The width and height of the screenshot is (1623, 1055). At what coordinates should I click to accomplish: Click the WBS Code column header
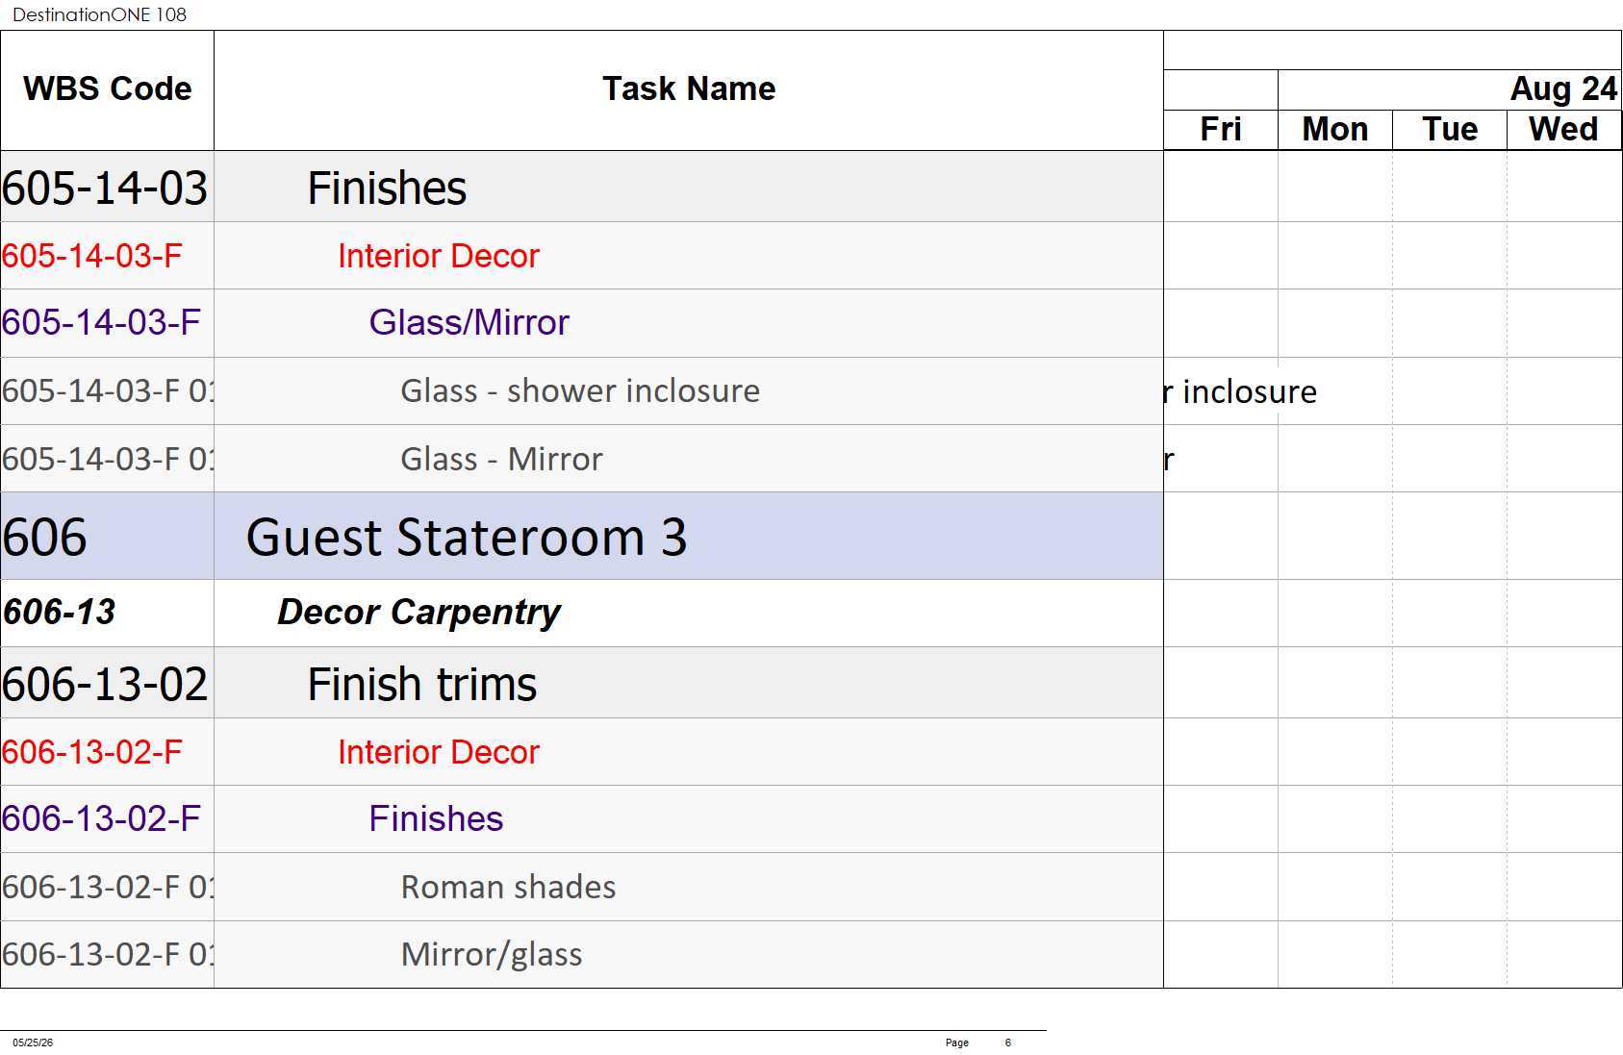click(x=107, y=89)
